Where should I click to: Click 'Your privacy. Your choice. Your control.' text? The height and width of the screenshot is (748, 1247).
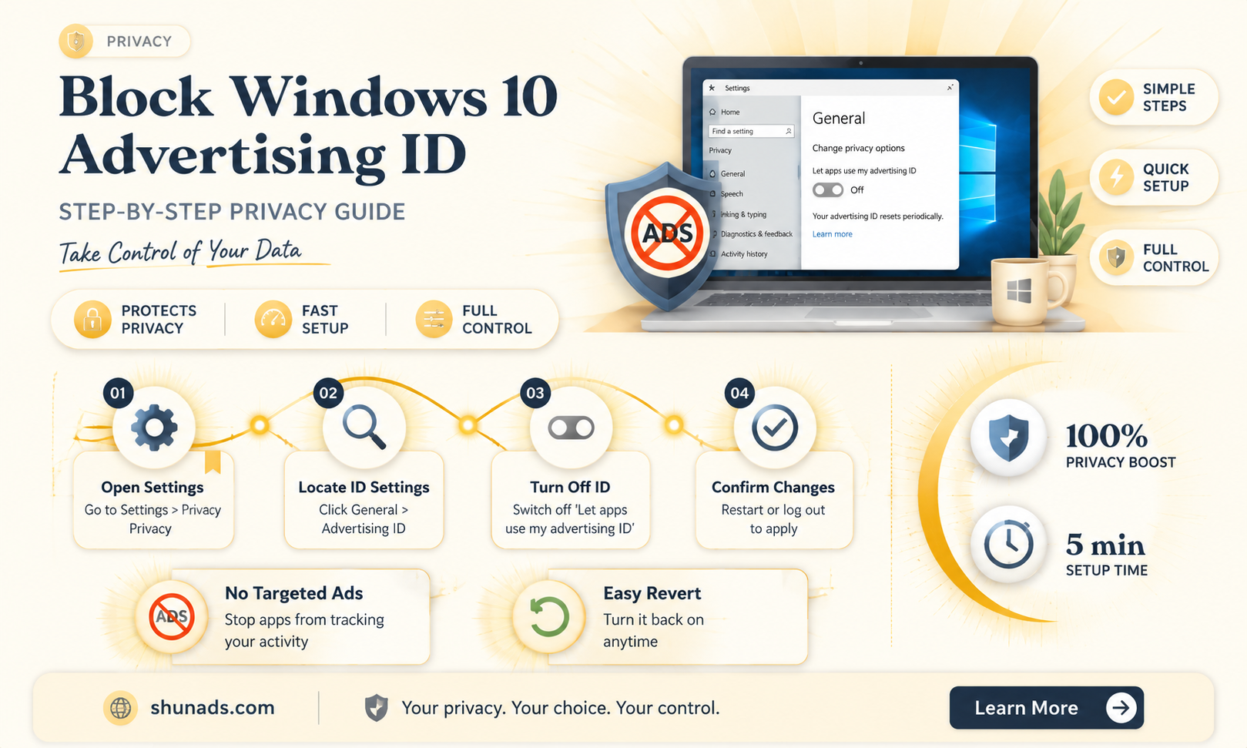tap(561, 708)
